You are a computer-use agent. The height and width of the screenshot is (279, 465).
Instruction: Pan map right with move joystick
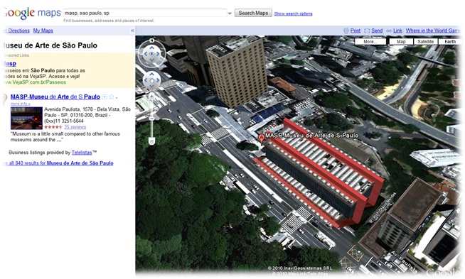click(x=158, y=80)
